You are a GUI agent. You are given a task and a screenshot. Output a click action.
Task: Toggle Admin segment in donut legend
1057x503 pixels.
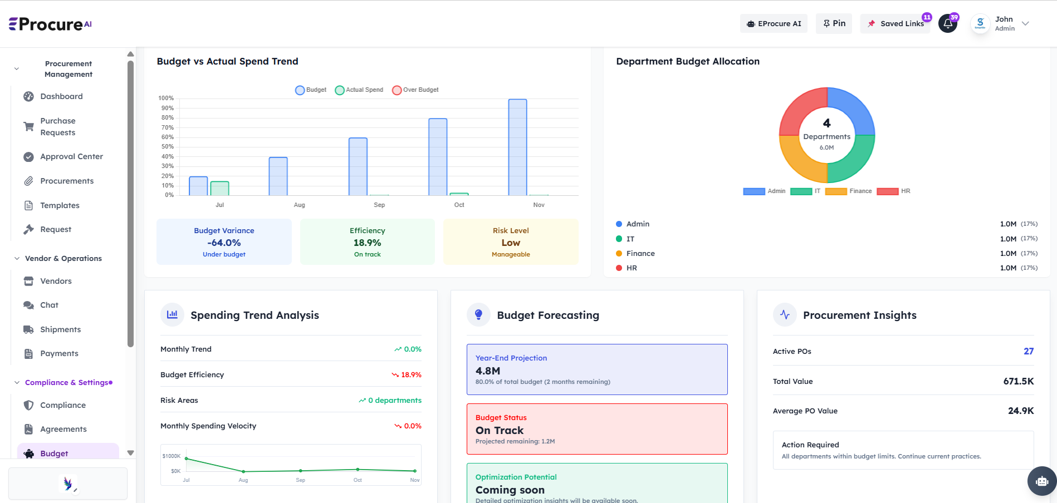764,191
